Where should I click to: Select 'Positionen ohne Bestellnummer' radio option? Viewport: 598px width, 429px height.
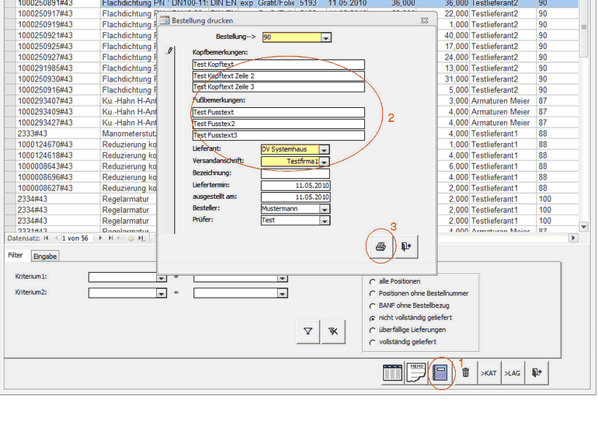pos(373,294)
